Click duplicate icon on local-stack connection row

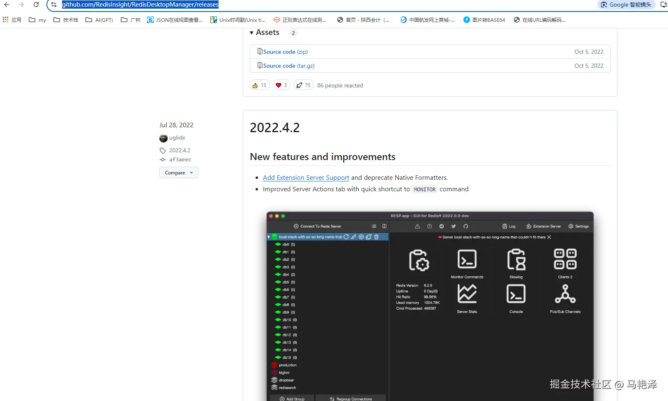[369, 237]
